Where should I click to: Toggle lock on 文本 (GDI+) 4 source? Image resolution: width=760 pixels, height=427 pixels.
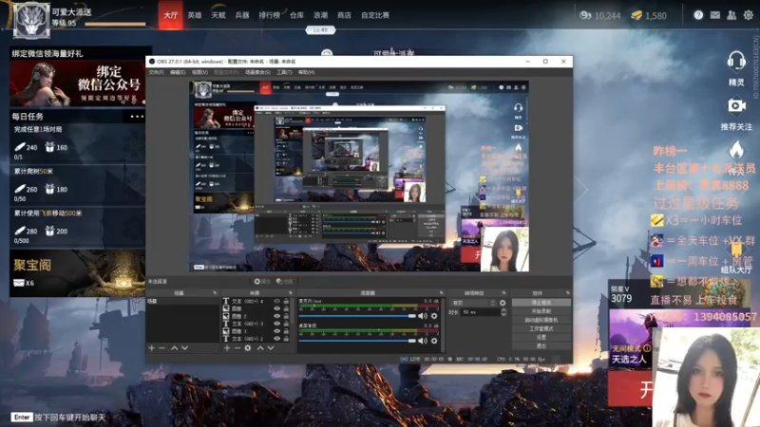[286, 301]
